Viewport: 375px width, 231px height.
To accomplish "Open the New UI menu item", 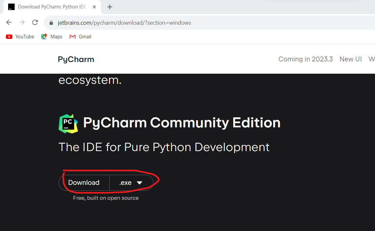I will [351, 59].
